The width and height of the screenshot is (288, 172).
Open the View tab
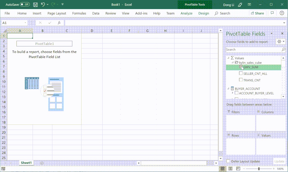click(x=126, y=13)
